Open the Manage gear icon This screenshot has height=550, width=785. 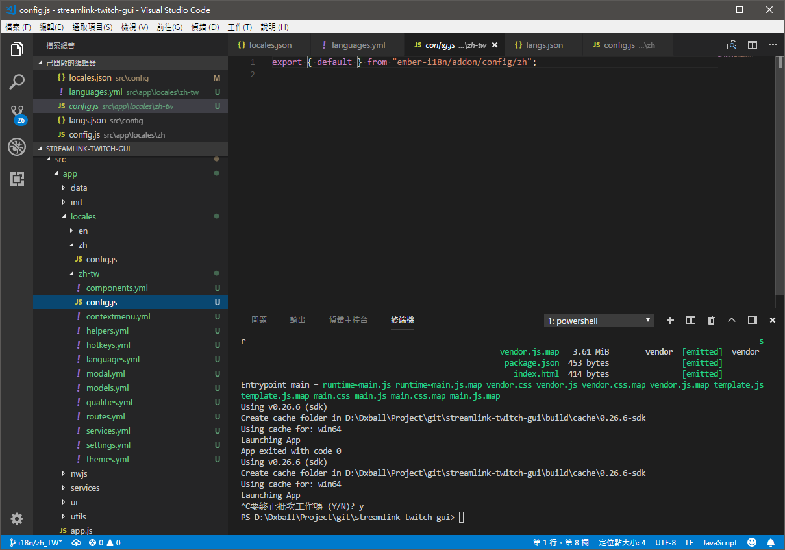click(17, 519)
